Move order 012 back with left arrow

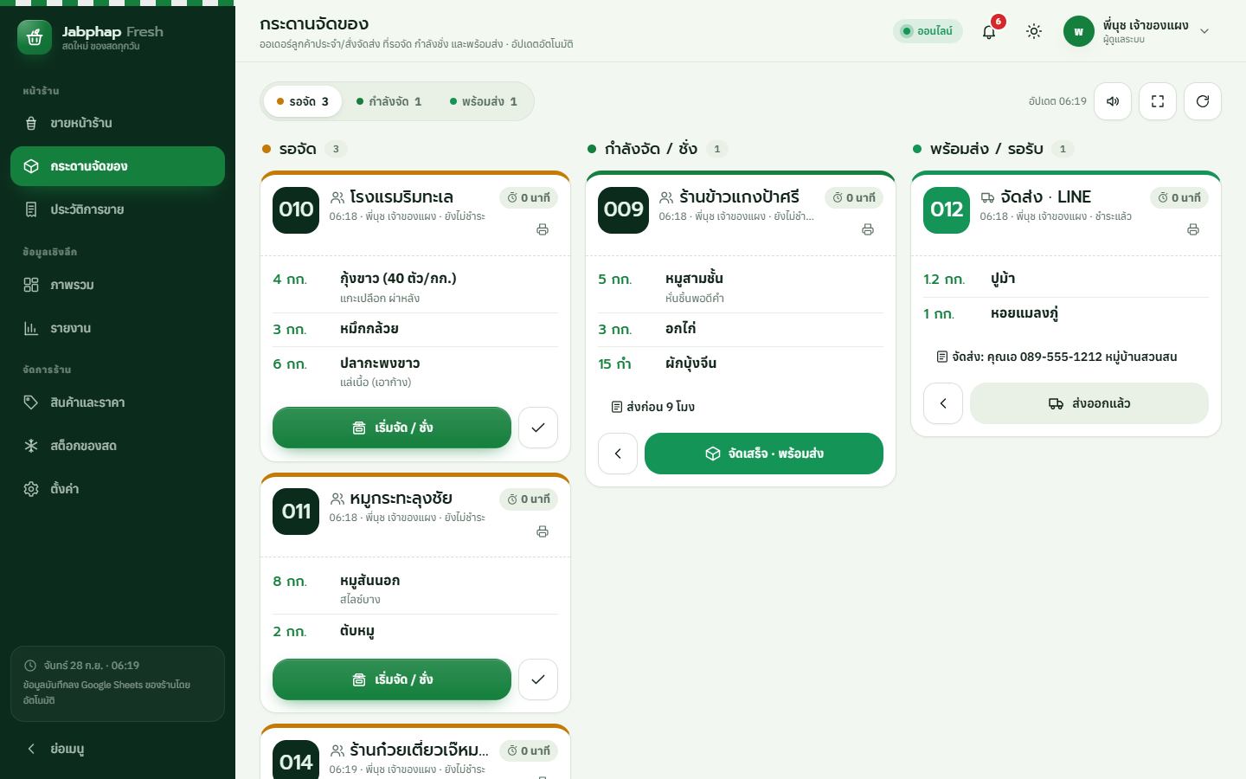point(943,403)
